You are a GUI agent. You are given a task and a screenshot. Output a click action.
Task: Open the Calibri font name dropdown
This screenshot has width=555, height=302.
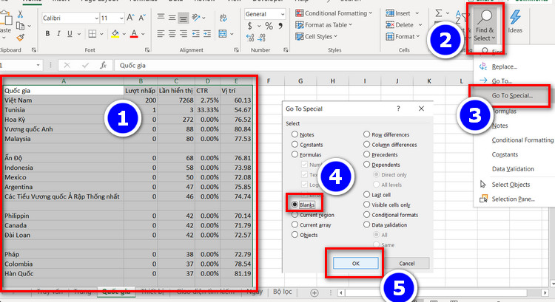[70, 18]
